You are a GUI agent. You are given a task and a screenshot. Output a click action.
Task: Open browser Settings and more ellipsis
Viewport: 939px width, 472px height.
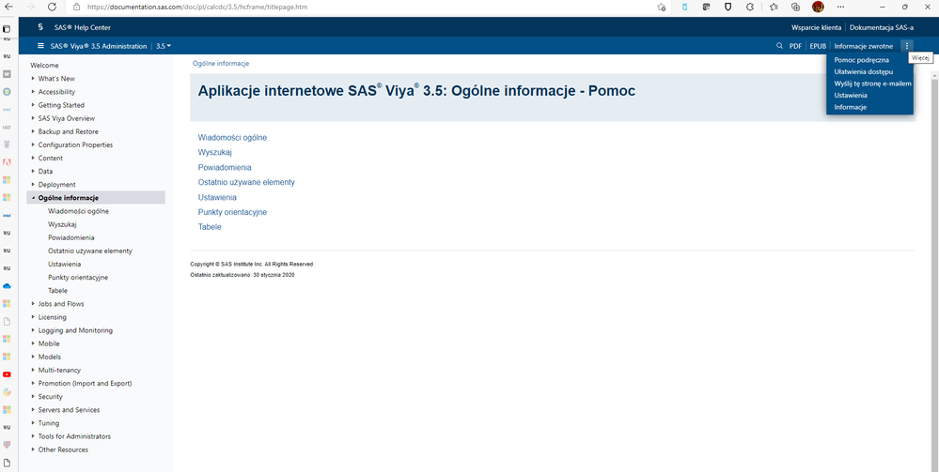click(x=841, y=7)
